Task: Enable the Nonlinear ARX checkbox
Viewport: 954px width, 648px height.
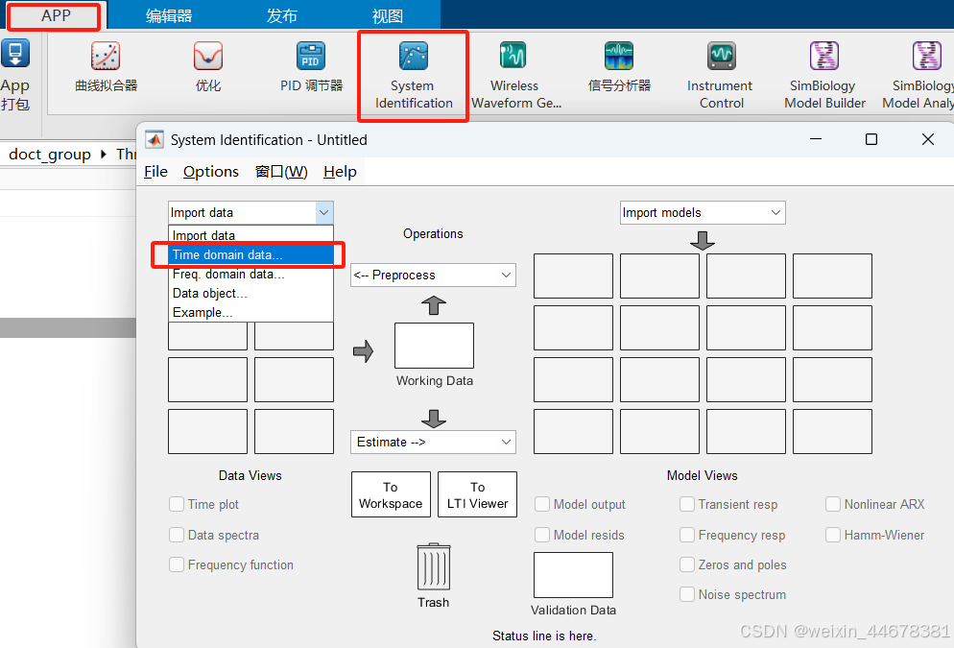Action: (833, 504)
